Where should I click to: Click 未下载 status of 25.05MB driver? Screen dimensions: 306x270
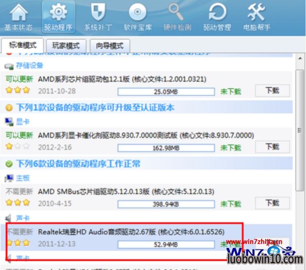point(231,91)
